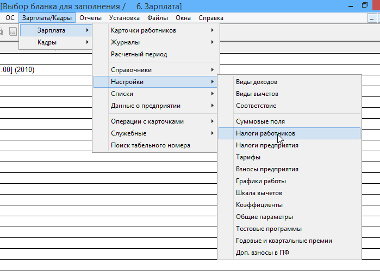Screen dimensions: 380x271
Task: Open Общие параметры
Action: [x=289, y=217]
